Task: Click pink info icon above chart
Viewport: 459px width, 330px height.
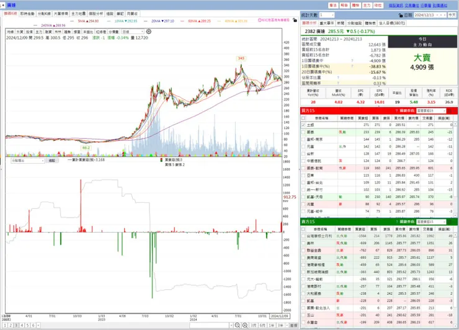Action: pos(260,20)
